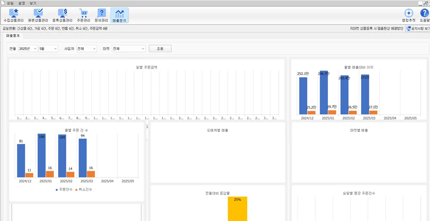Expand the 2025년 year dropdown
This screenshot has height=221, width=430.
coord(28,48)
